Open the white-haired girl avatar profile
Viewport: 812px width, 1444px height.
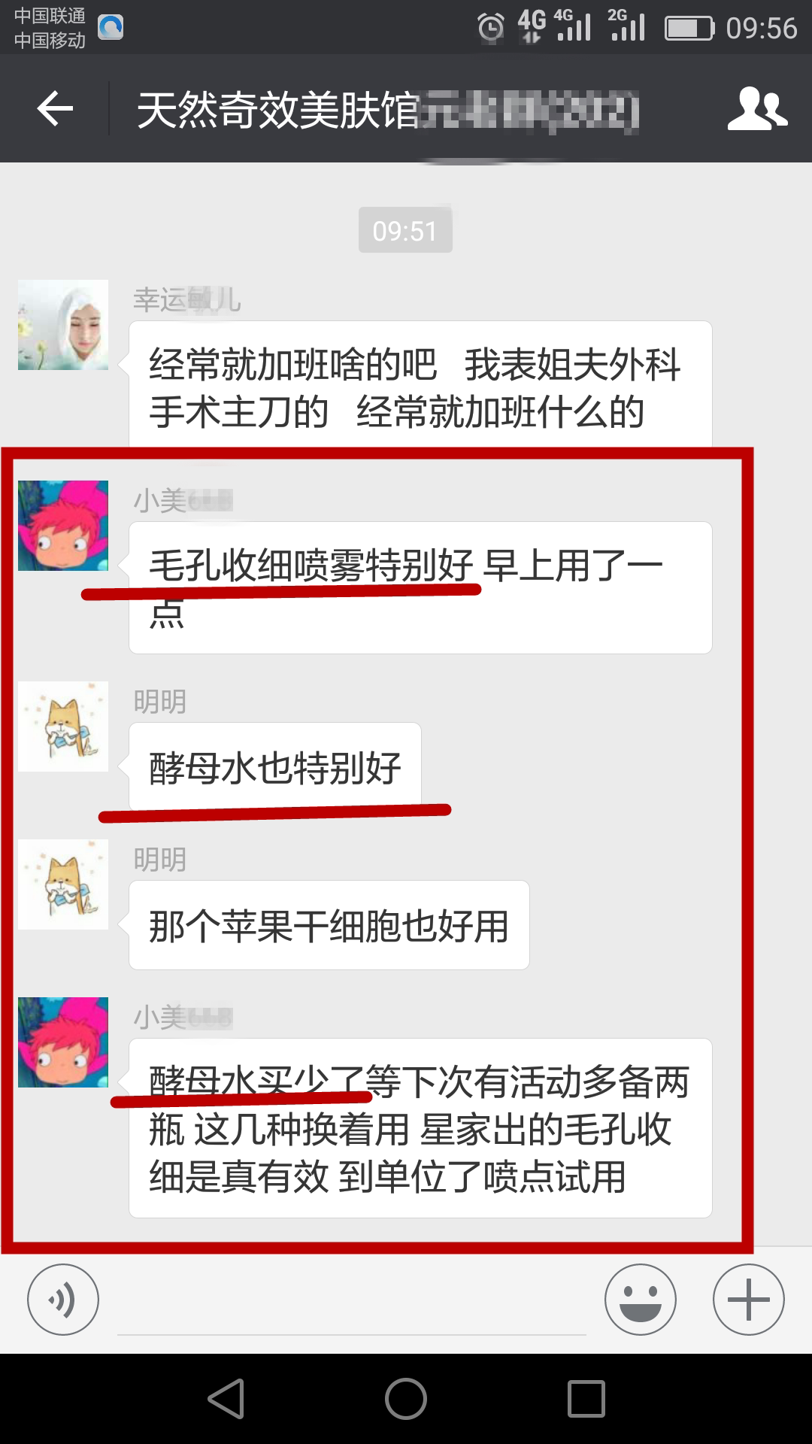(x=63, y=325)
